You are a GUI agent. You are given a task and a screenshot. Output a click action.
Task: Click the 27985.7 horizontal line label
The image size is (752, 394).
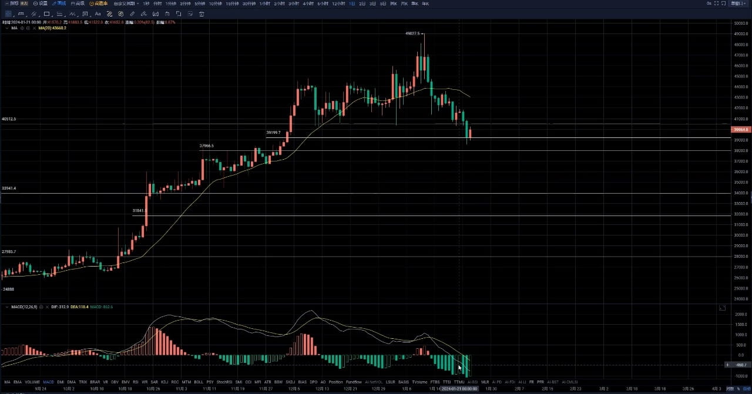point(9,251)
